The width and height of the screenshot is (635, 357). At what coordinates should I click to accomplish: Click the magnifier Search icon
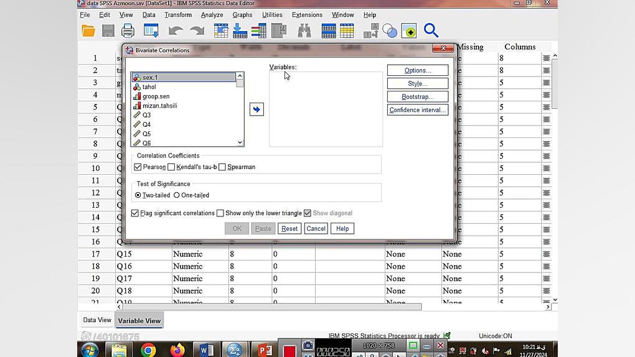[x=431, y=30]
